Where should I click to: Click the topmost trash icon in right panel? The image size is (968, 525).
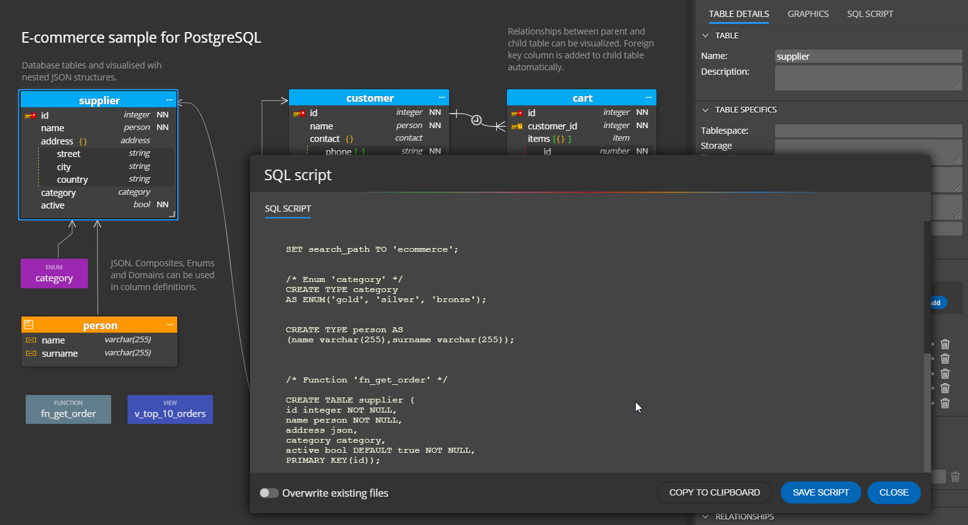945,344
